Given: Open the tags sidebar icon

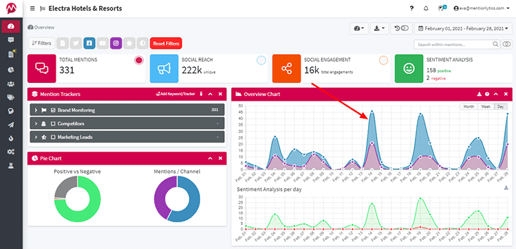Looking at the screenshot, I should tap(11, 97).
